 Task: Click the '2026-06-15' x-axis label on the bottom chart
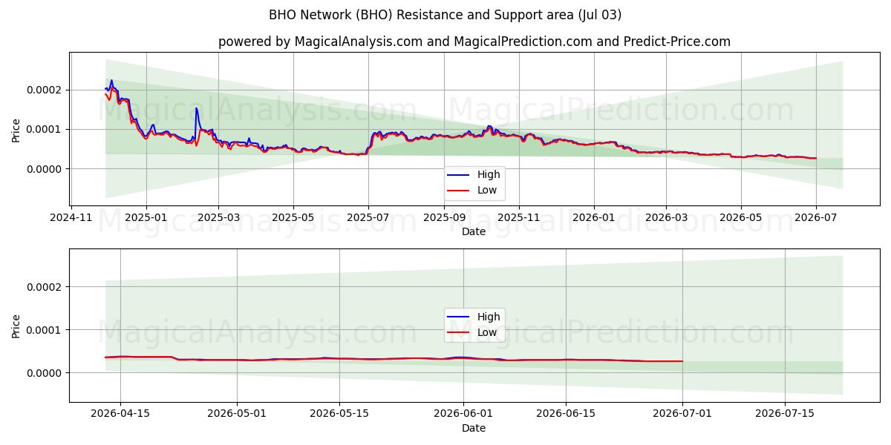tap(566, 414)
